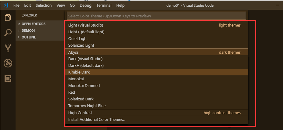Apply the Dark+ (default dark) theme

pos(86,65)
